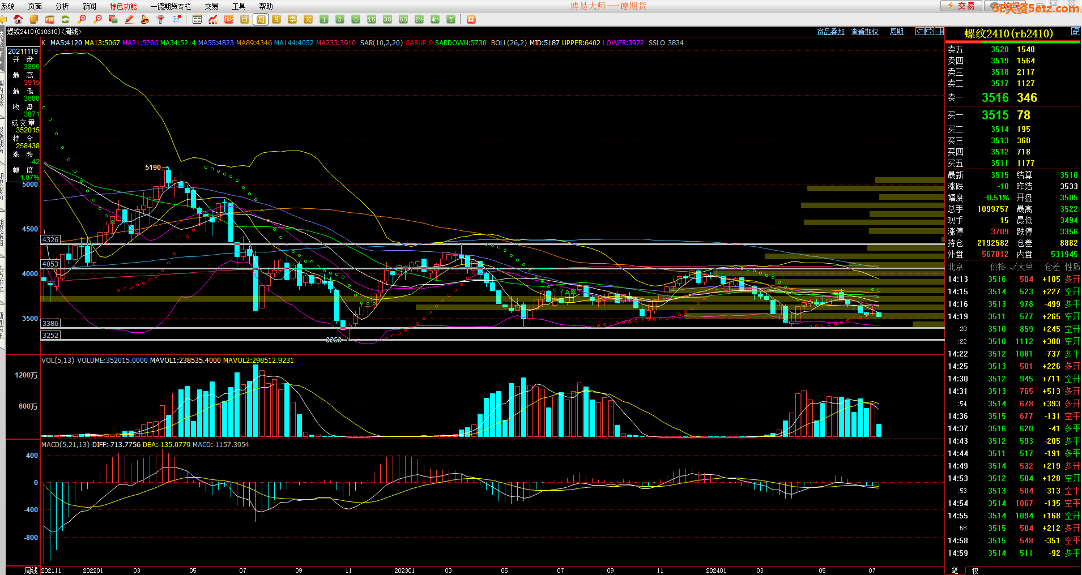Click the 3386 horizontal line price label
Screen dimensions: 1082x575
50,323
